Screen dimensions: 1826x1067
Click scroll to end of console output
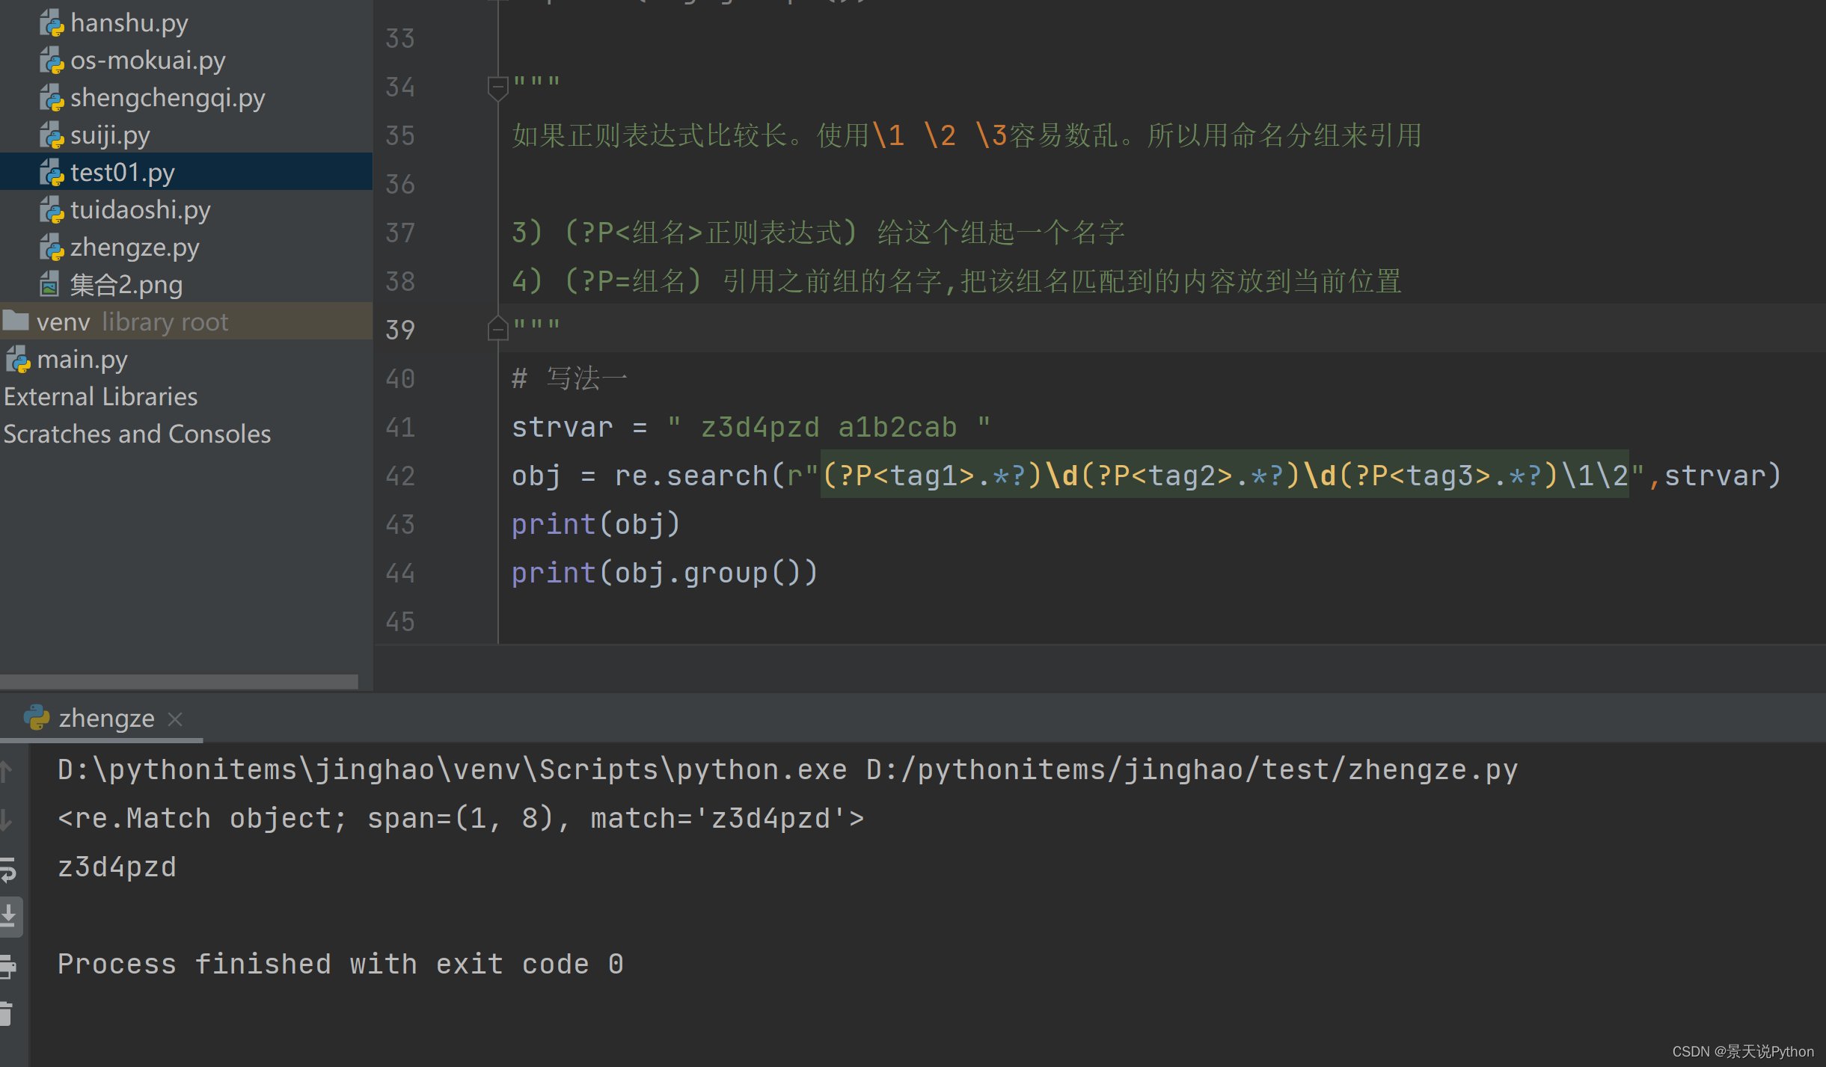(9, 916)
